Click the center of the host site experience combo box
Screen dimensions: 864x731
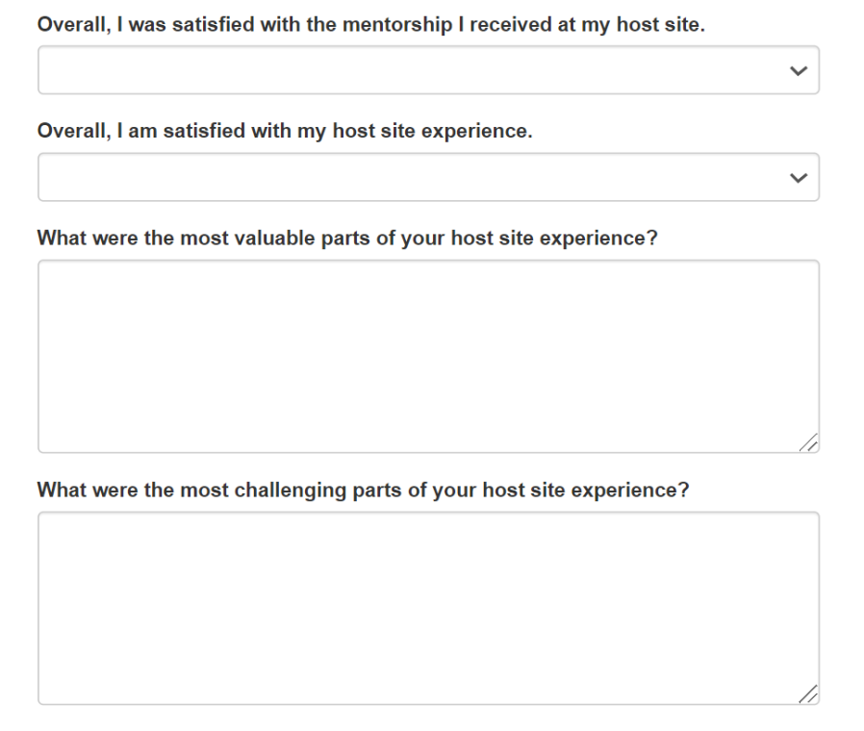pyautogui.click(x=428, y=177)
